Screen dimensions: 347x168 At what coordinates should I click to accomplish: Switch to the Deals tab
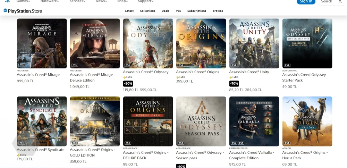pyautogui.click(x=166, y=11)
